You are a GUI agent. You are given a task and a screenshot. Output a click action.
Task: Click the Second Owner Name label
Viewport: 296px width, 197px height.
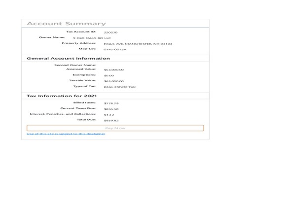(x=75, y=65)
